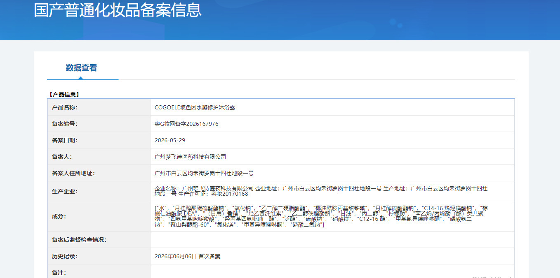Select the 2026年06月06日 首次备案 record
560x278 pixels.
tap(187, 256)
